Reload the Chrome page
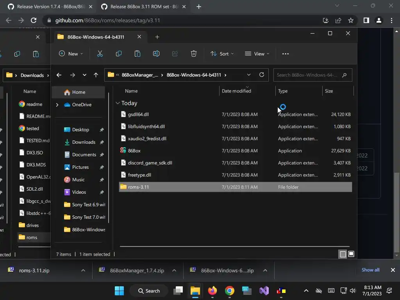 click(34, 20)
